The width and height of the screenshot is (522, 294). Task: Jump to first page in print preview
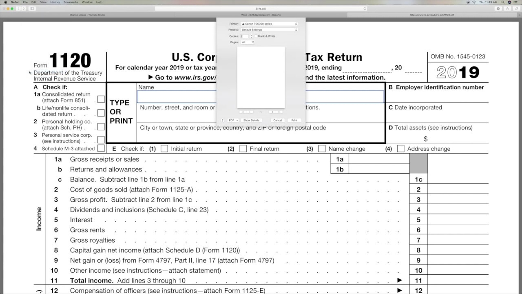click(x=243, y=112)
